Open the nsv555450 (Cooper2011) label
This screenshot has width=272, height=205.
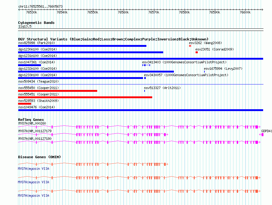(x=39, y=88)
